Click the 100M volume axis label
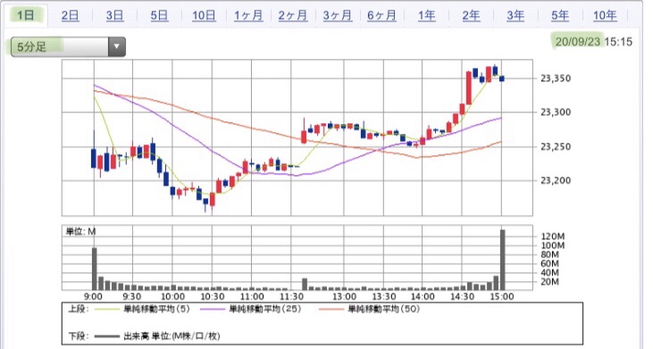The image size is (653, 349). pyautogui.click(x=553, y=245)
